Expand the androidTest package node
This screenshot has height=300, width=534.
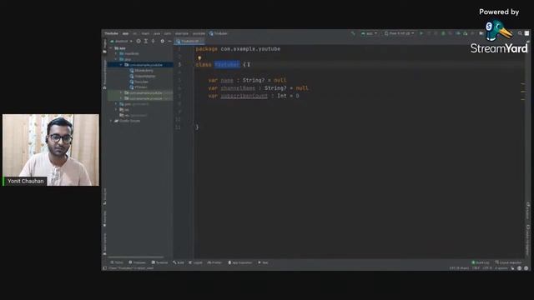121,92
